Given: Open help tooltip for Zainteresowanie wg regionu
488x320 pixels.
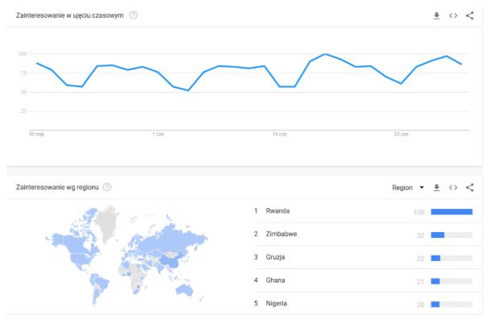Looking at the screenshot, I should [107, 187].
